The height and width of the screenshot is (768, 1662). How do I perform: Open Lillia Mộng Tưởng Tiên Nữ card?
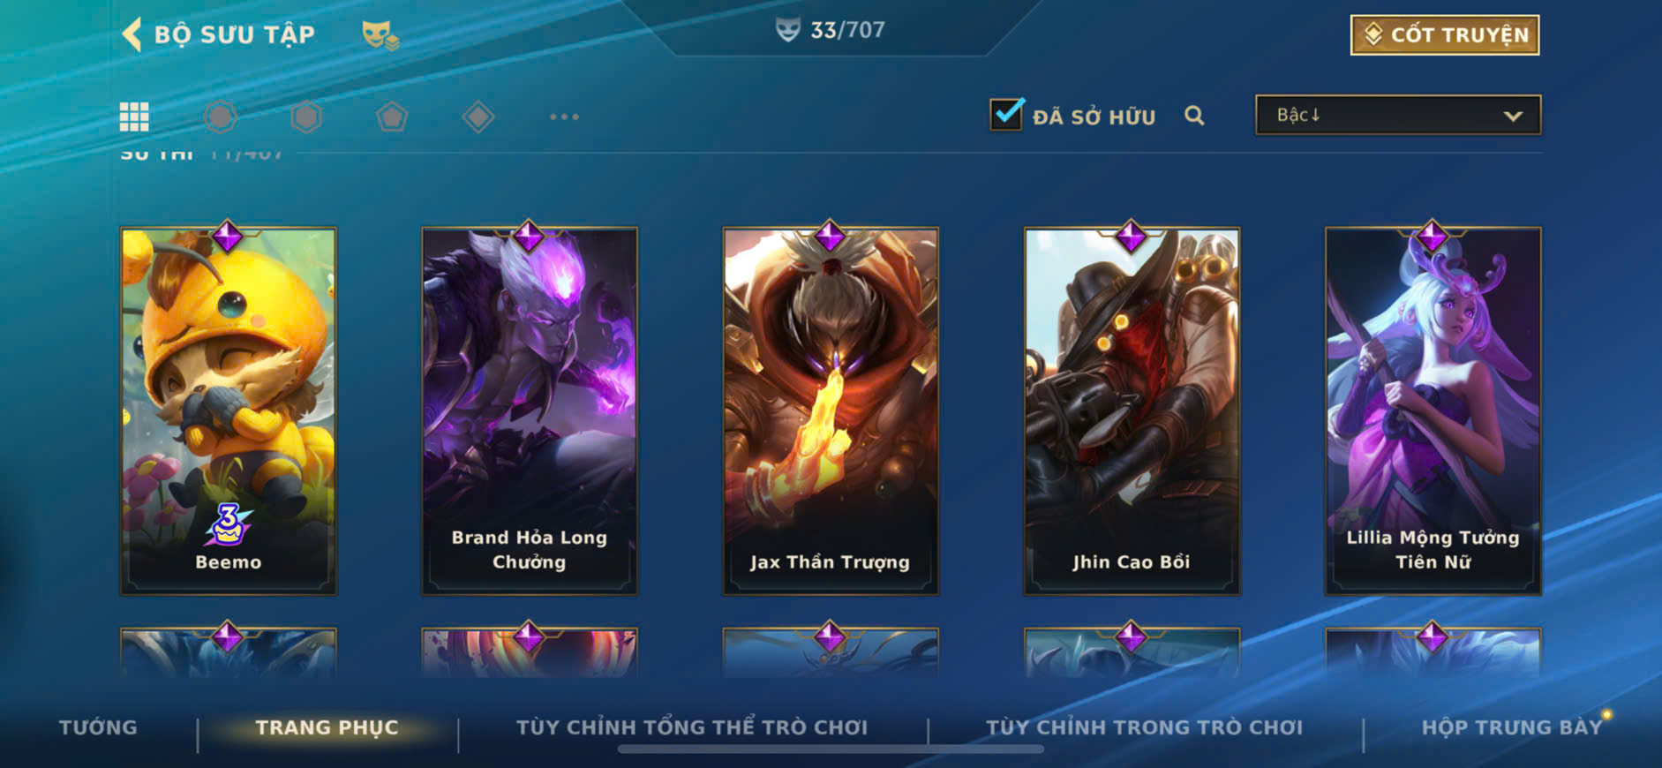[x=1433, y=410]
